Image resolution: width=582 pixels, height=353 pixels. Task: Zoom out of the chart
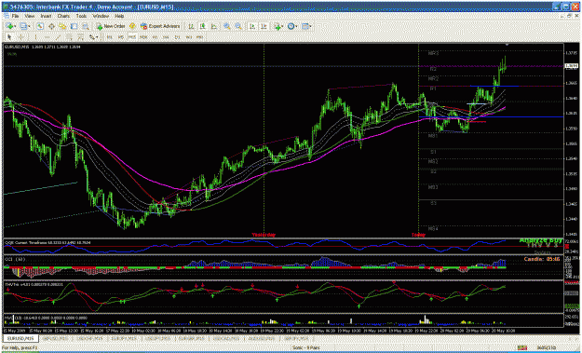click(x=238, y=26)
